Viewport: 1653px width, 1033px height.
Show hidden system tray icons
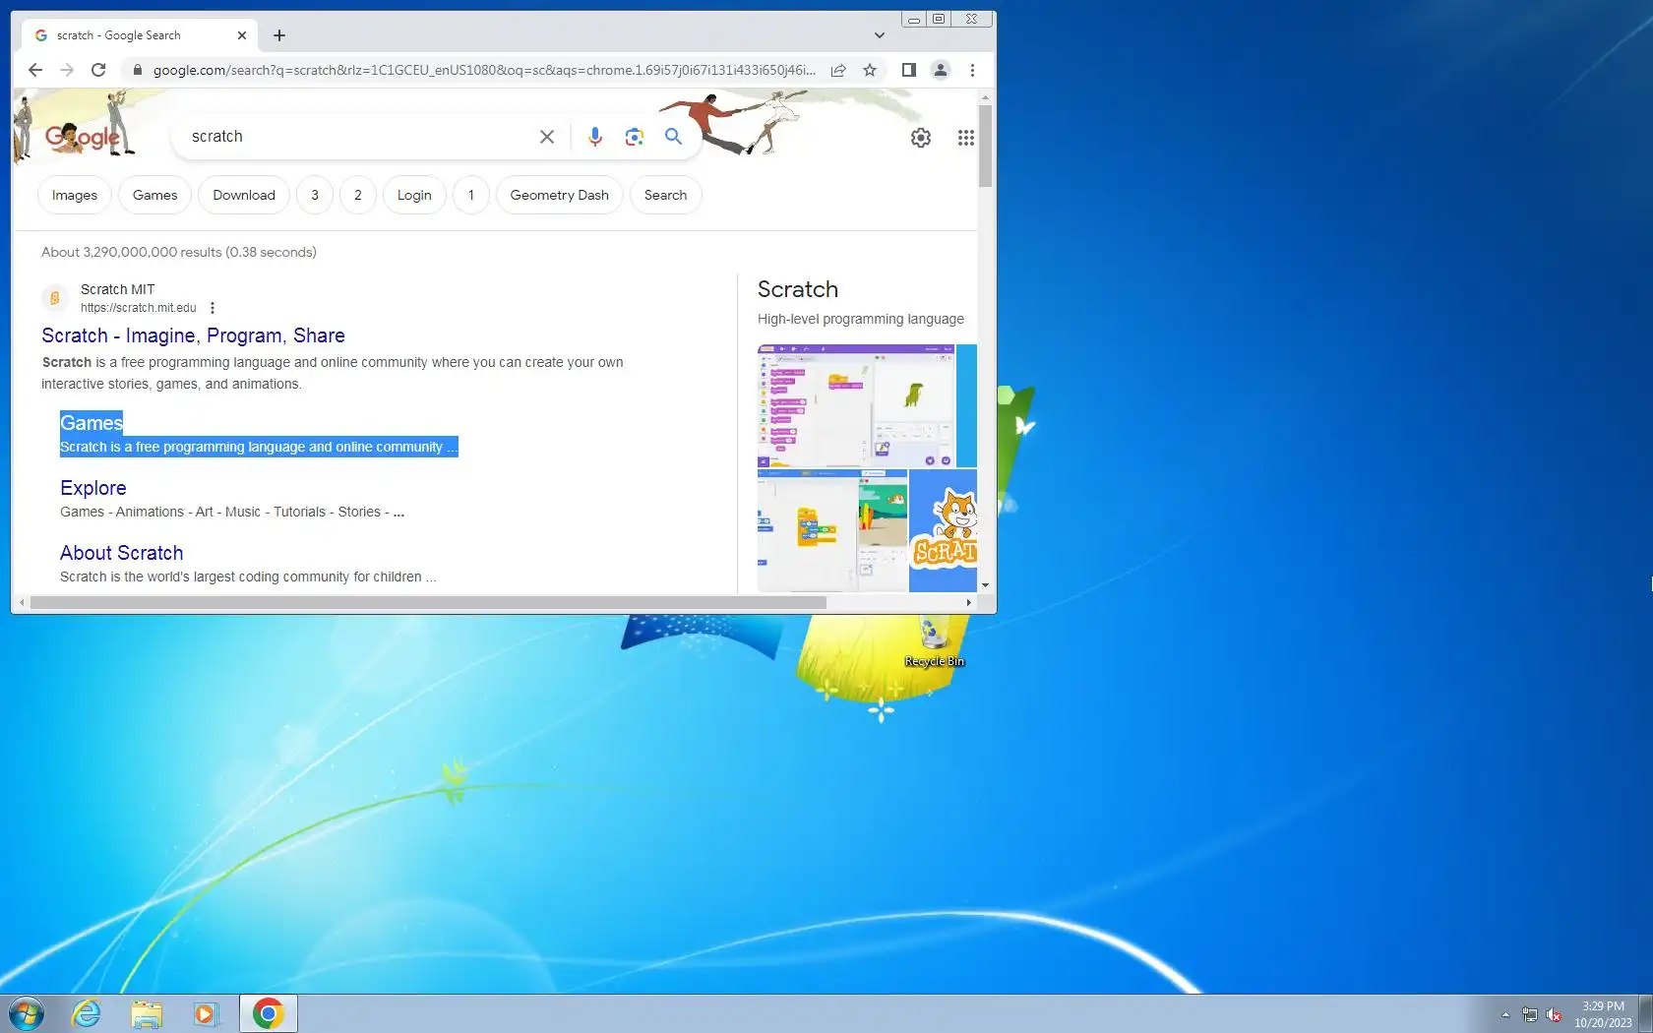tap(1505, 1014)
